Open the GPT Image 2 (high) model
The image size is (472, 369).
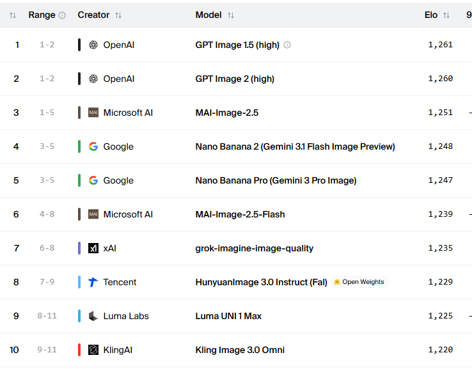pyautogui.click(x=235, y=79)
